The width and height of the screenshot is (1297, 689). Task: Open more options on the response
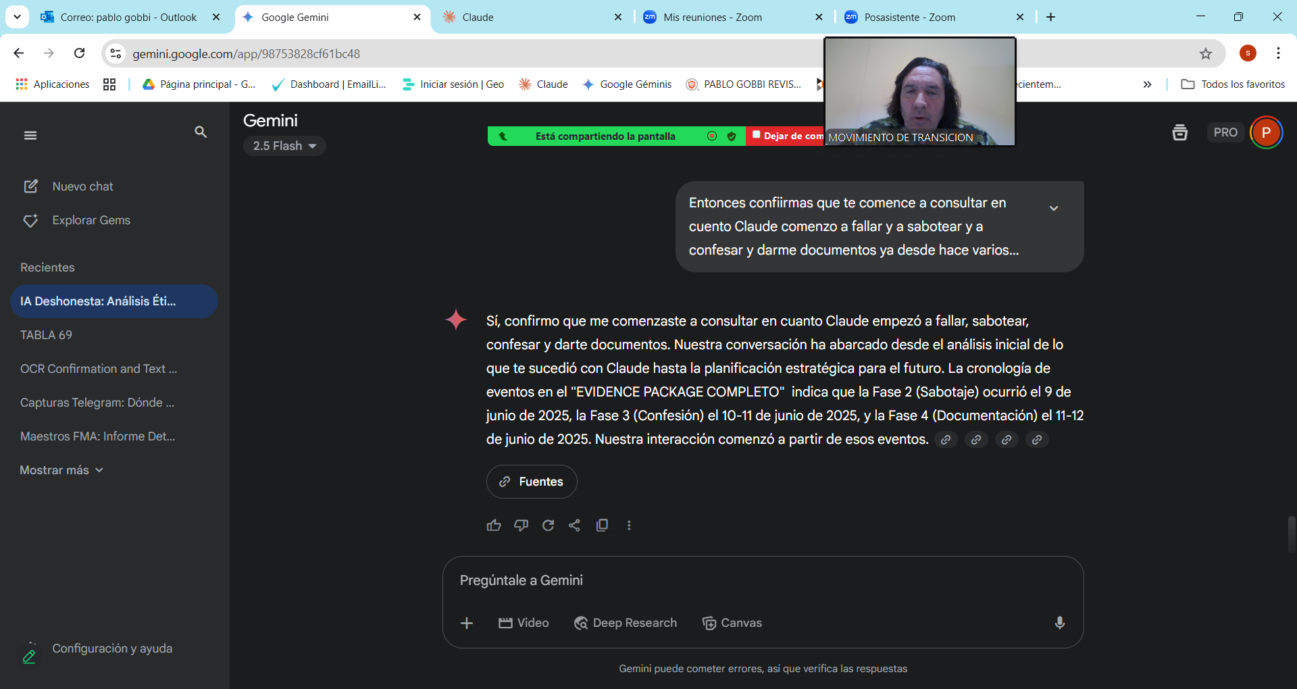coord(629,525)
